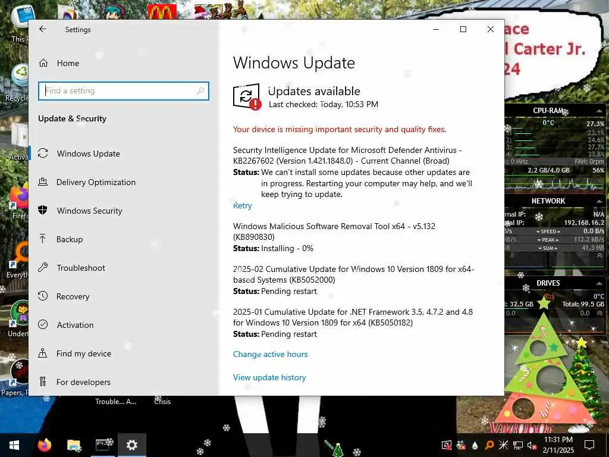This screenshot has height=457, width=609.
Task: Toggle the double chevron in NETWORK gadget
Action: (x=599, y=256)
